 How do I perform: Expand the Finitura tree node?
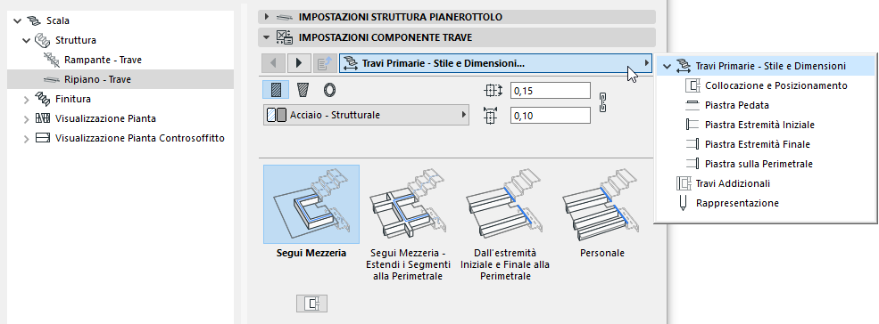(x=26, y=99)
